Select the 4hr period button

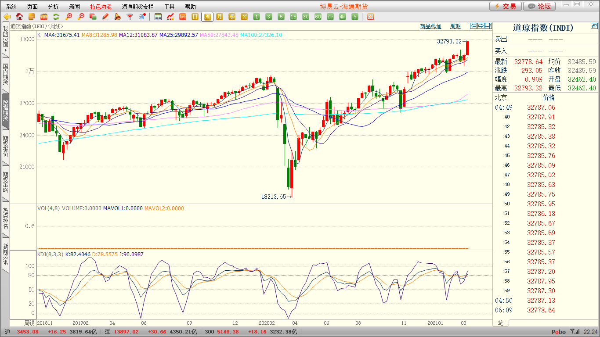pos(343,17)
